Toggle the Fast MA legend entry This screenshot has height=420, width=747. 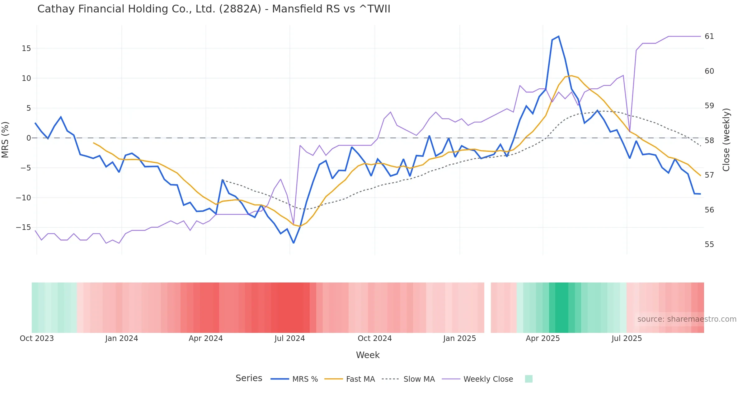pyautogui.click(x=350, y=379)
